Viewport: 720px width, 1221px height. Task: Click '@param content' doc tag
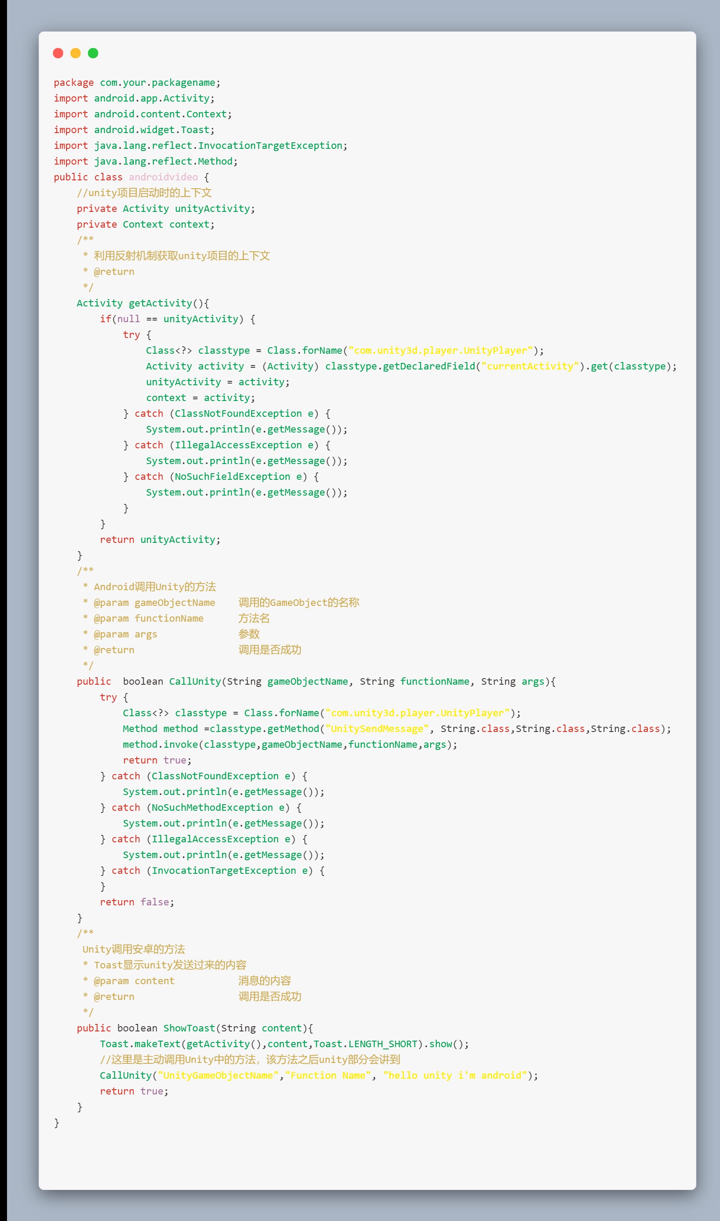(x=134, y=981)
